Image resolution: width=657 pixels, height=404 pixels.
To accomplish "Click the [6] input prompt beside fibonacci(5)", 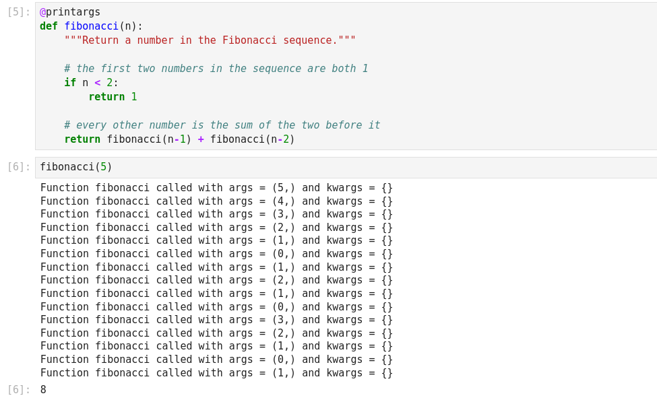I will (x=18, y=167).
